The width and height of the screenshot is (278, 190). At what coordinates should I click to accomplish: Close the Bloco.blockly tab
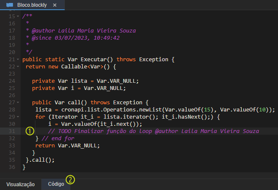[x=55, y=5]
